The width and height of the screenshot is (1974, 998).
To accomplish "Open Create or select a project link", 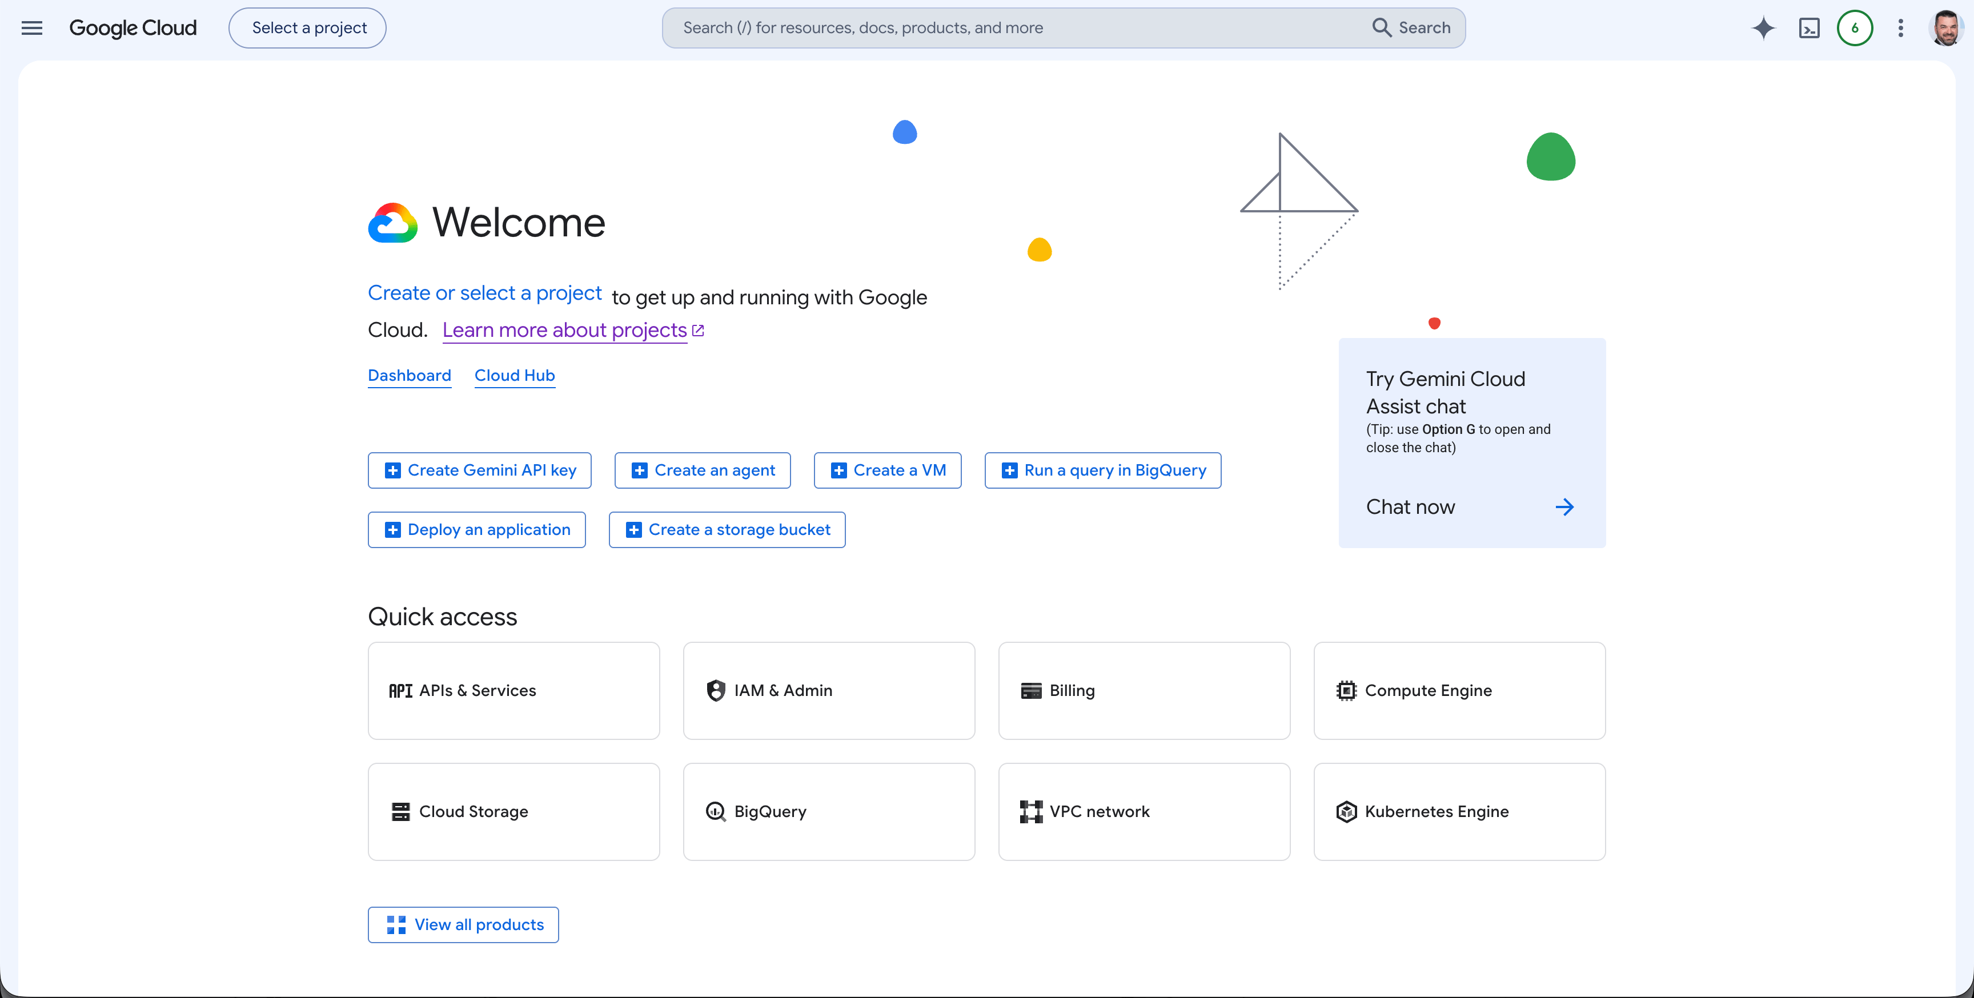I will click(485, 293).
